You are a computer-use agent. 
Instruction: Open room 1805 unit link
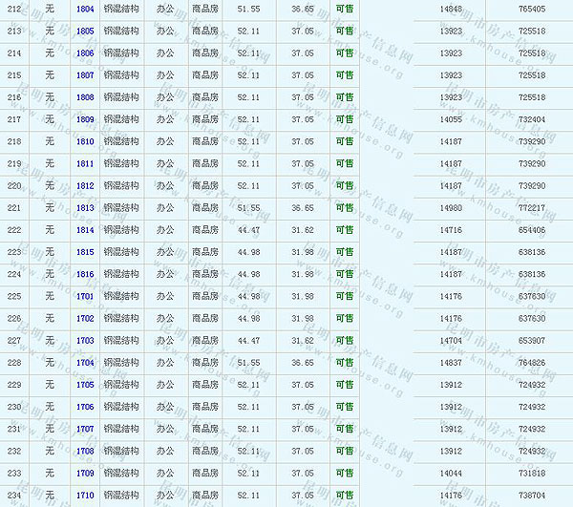coord(85,31)
